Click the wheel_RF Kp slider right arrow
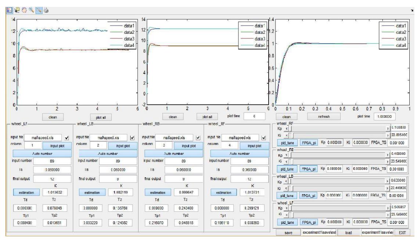Viewport: 417px width, 240px height. click(x=388, y=128)
